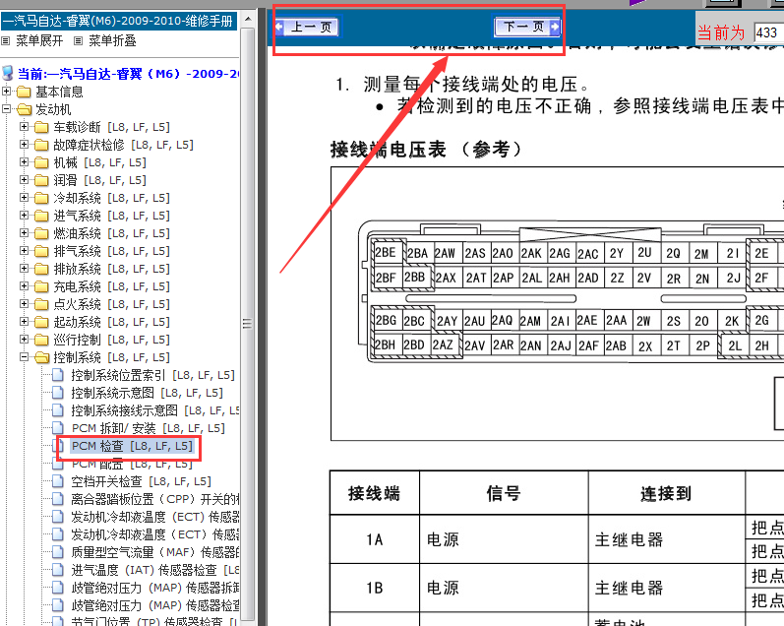Expand the 车载诊断 node

tap(24, 127)
